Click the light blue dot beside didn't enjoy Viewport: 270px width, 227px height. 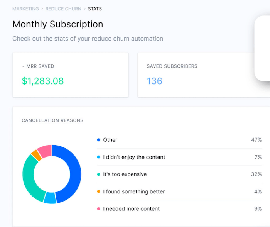click(99, 157)
